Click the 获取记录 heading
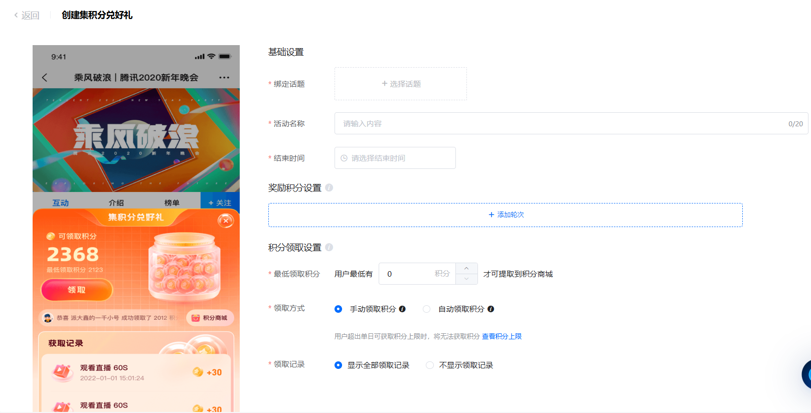The width and height of the screenshot is (811, 413). (66, 343)
